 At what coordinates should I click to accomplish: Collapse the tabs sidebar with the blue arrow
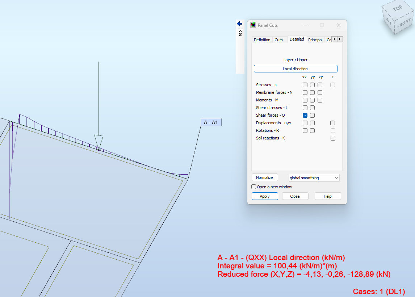click(x=239, y=23)
